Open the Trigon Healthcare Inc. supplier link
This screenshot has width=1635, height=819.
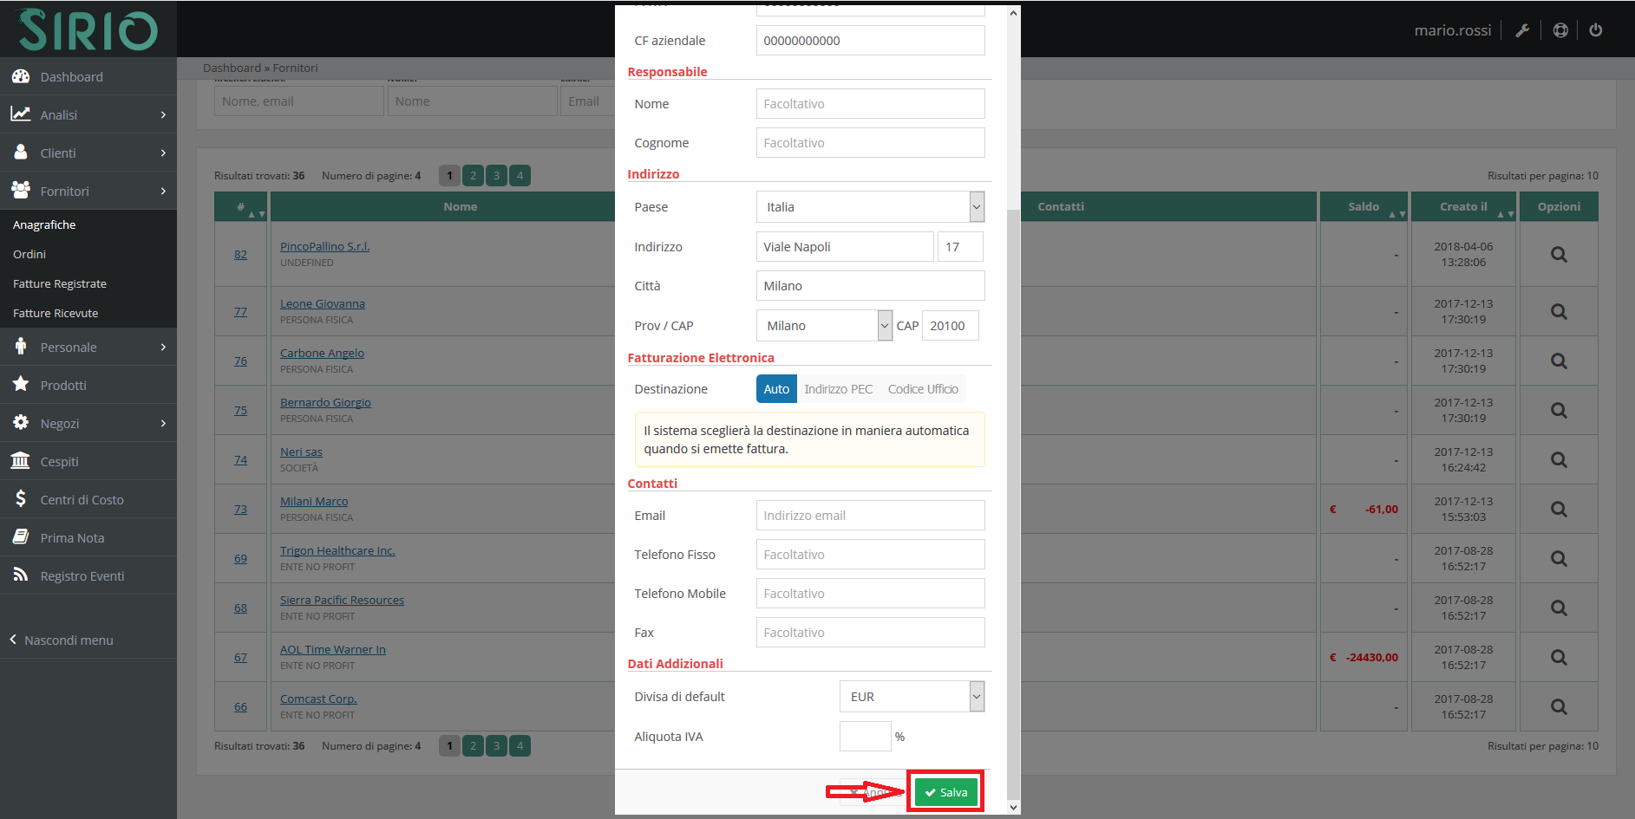tap(337, 550)
